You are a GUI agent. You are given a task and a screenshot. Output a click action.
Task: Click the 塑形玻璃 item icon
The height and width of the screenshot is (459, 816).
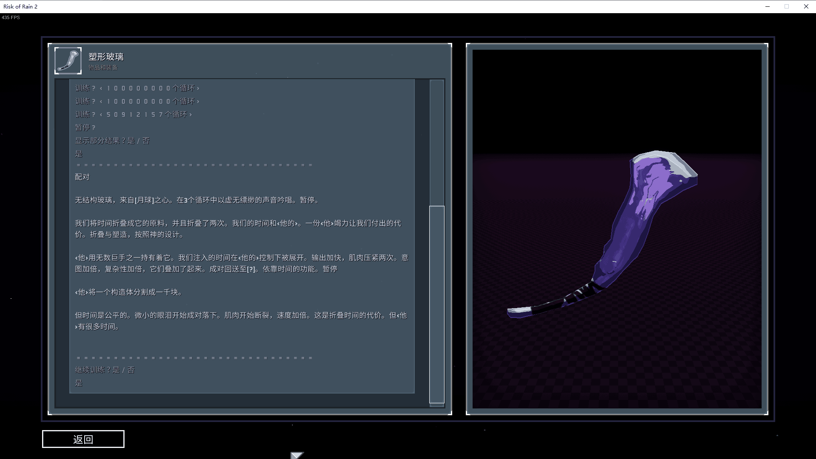click(x=68, y=61)
